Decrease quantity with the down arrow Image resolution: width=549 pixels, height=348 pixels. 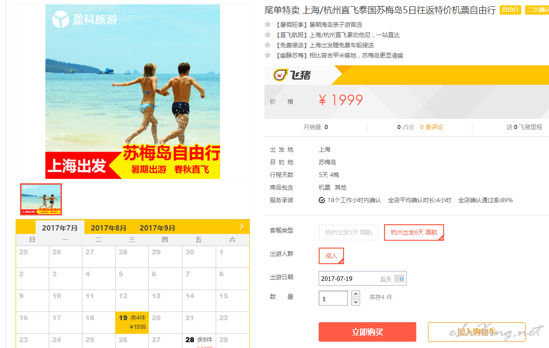tap(356, 302)
